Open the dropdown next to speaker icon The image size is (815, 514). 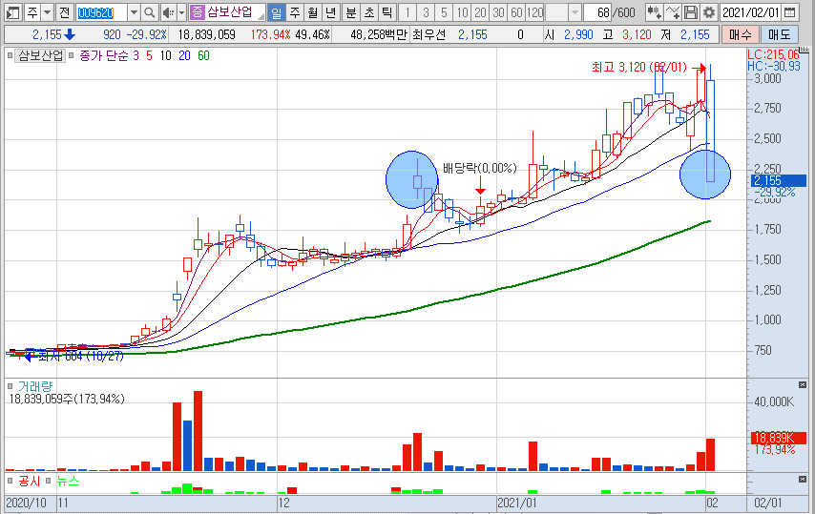[x=180, y=12]
